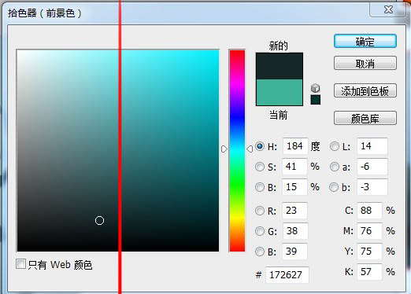Click the H field showing 184
Image resolution: width=411 pixels, height=294 pixels.
295,146
